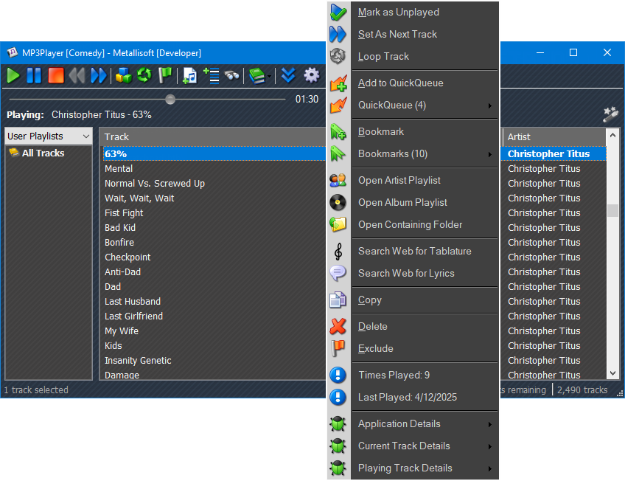This screenshot has width=625, height=481.
Task: Toggle Mark as Unplayed
Action: pos(398,13)
